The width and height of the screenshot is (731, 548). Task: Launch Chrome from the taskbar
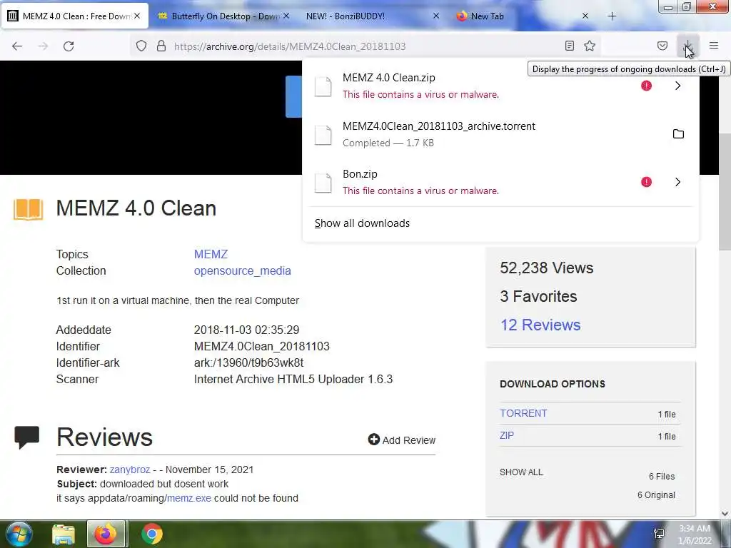point(151,534)
